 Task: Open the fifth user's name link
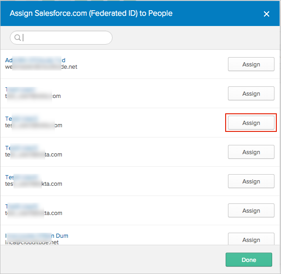coord(21,177)
